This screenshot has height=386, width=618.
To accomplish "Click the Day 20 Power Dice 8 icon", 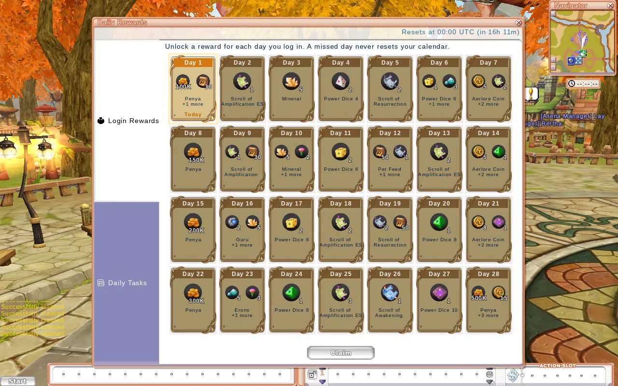I will click(x=439, y=222).
